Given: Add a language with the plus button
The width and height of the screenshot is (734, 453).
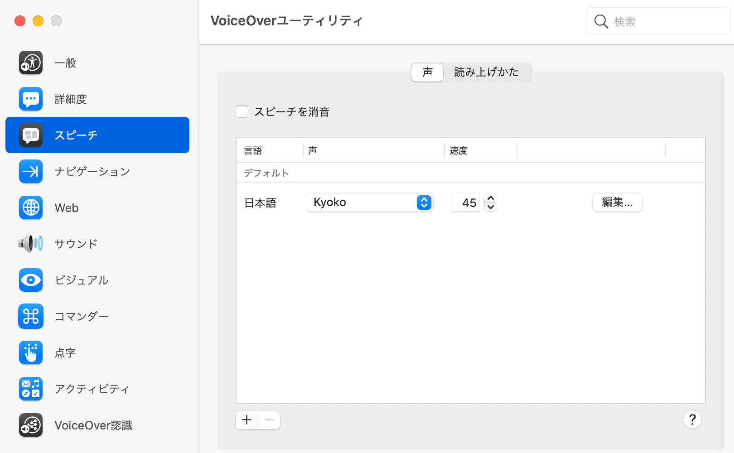Looking at the screenshot, I should pyautogui.click(x=246, y=420).
